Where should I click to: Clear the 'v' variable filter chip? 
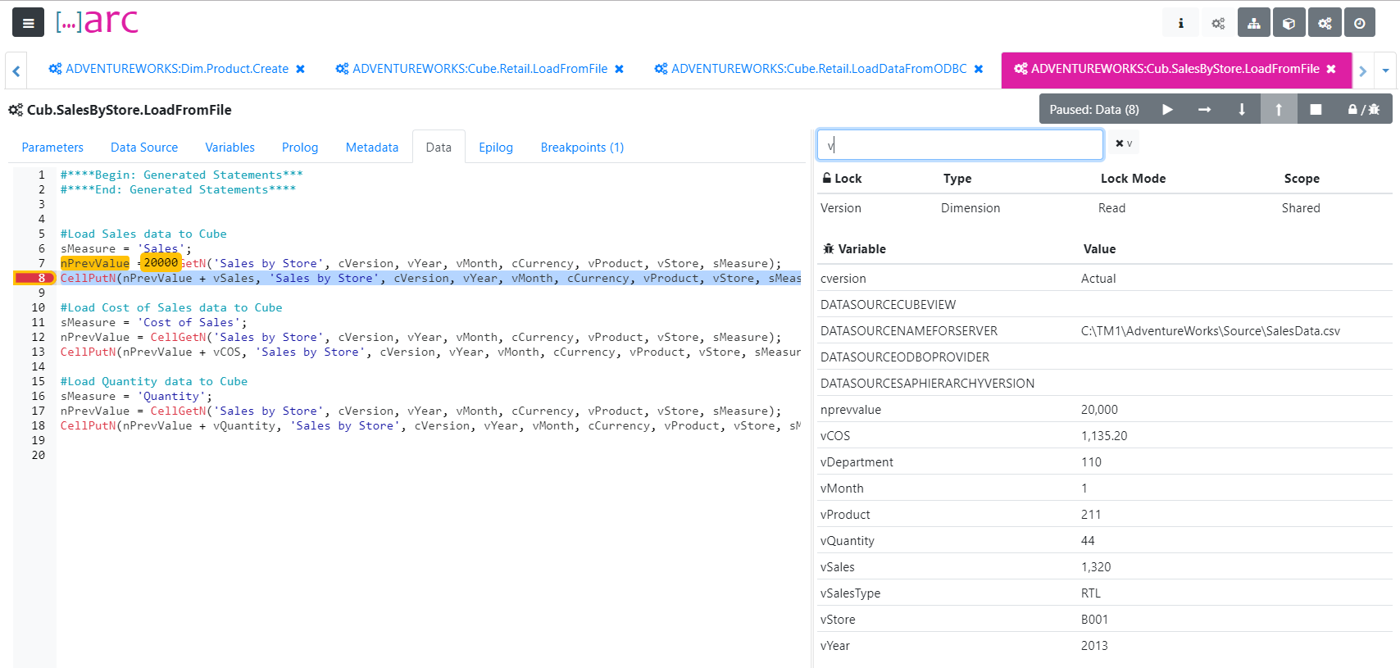coord(1124,143)
